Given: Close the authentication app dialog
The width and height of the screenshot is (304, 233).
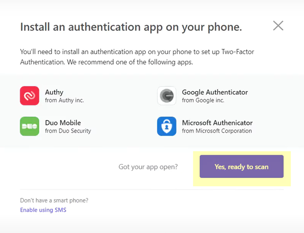Looking at the screenshot, I should 278,26.
